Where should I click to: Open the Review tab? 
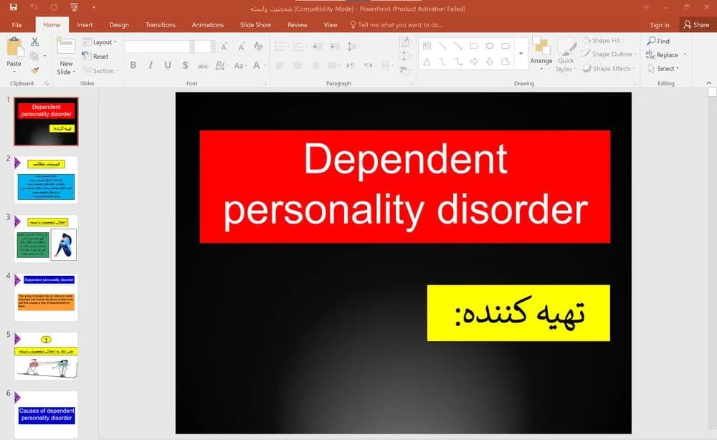pyautogui.click(x=298, y=24)
